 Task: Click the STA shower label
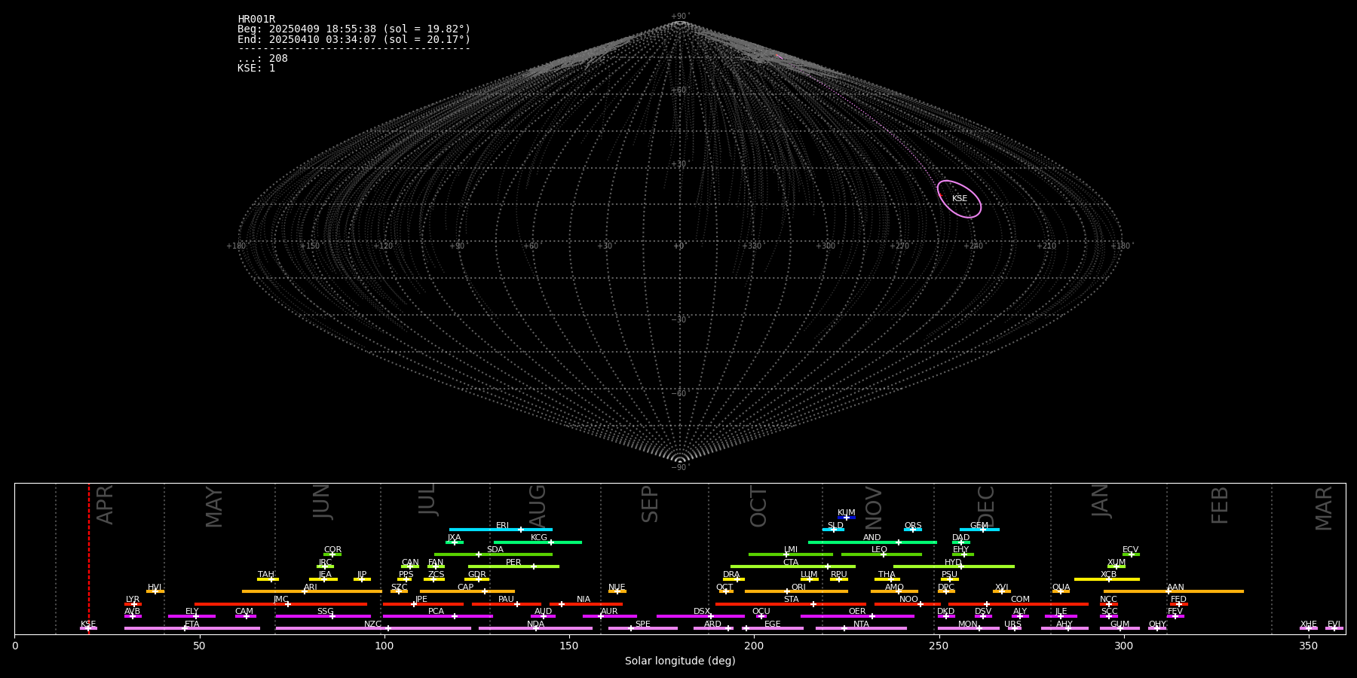(792, 599)
